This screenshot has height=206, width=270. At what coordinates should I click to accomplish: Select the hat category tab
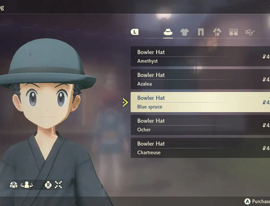click(168, 32)
